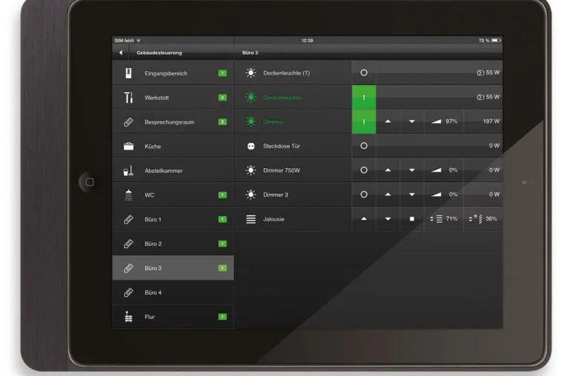Select the Büro 1 paperclip icon
Viewport: 565px width, 376px height.
coord(128,220)
